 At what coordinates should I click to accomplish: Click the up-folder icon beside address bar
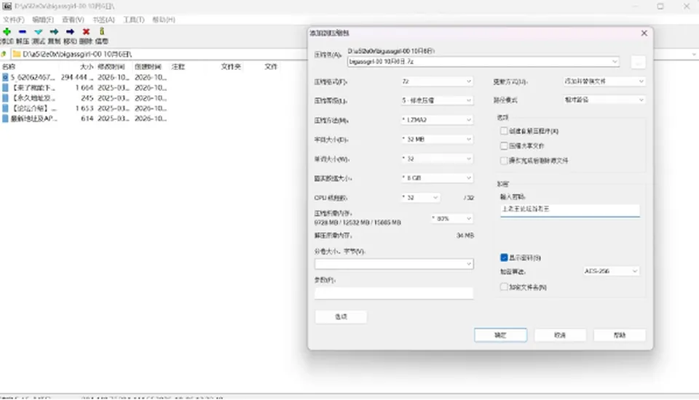[4, 54]
